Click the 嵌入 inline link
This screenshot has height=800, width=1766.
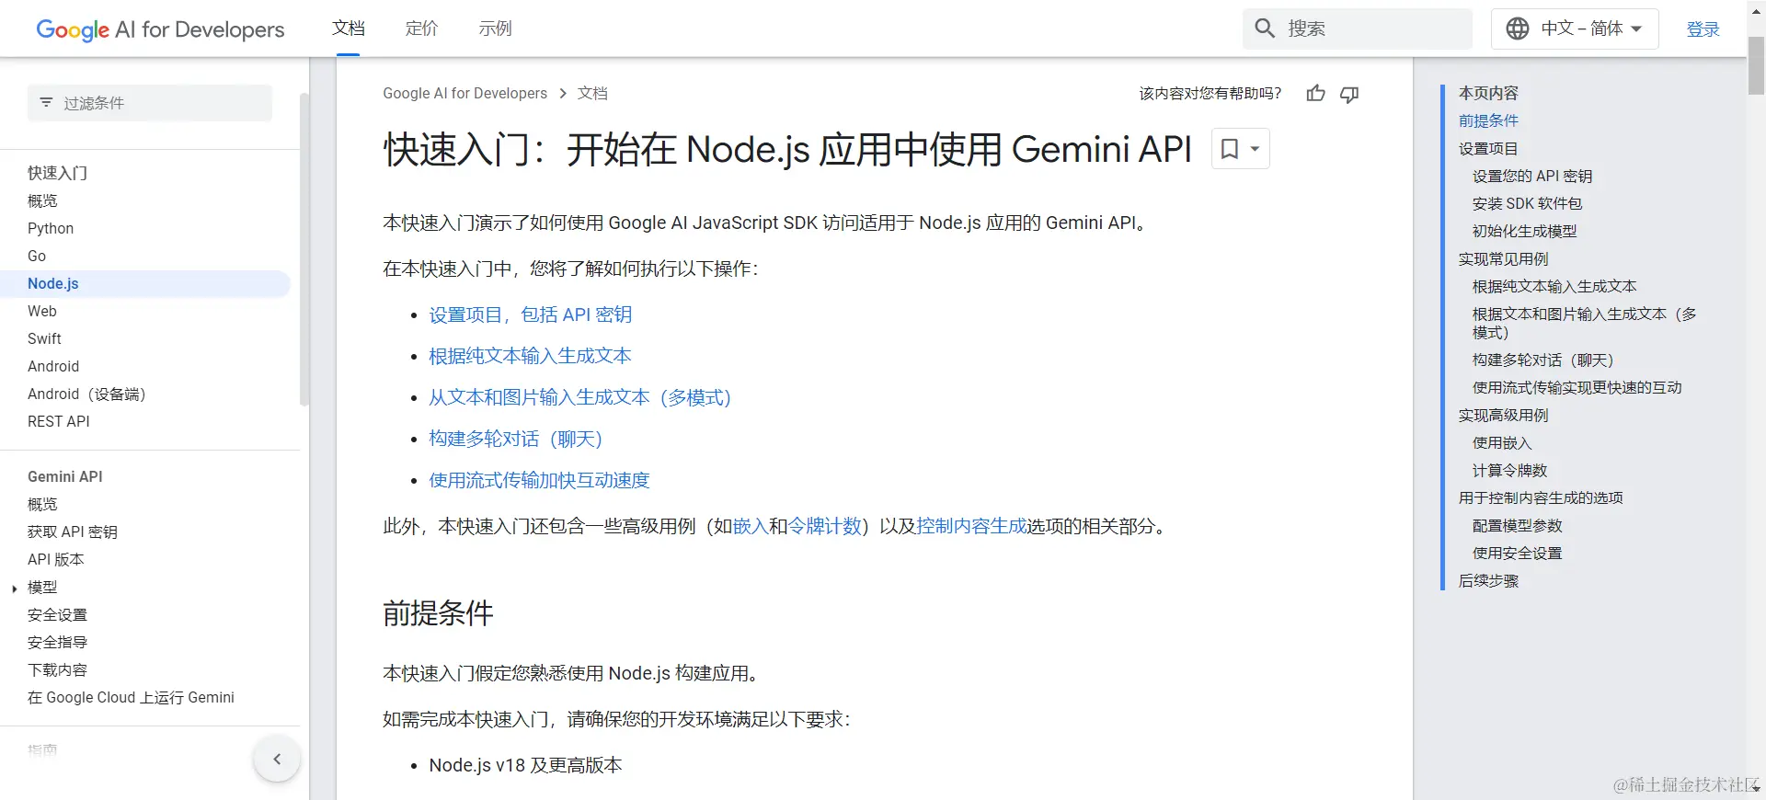(750, 526)
